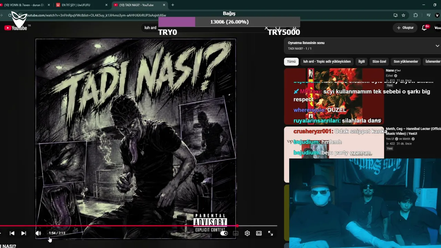Clear the search field with the X
This screenshot has height=248, width=441.
pos(266,28)
